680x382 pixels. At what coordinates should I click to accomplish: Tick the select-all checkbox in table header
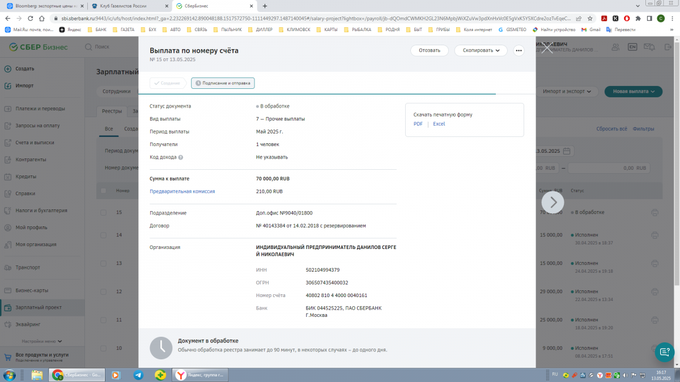pyautogui.click(x=103, y=191)
